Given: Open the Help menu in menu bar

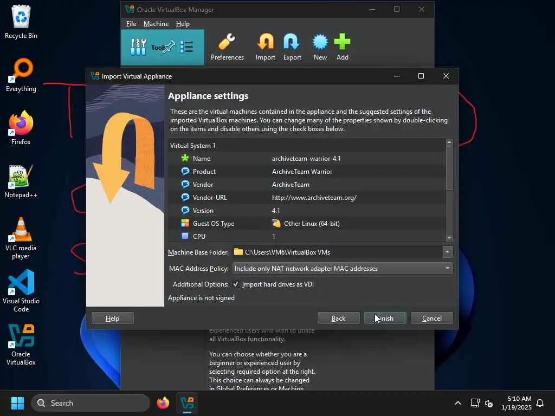Looking at the screenshot, I should coord(183,24).
